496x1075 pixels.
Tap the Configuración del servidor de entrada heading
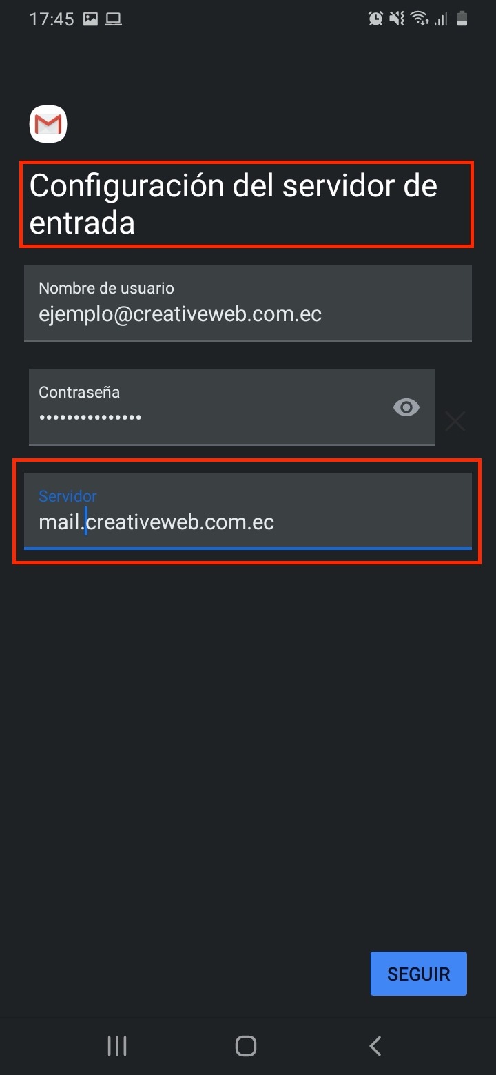233,205
